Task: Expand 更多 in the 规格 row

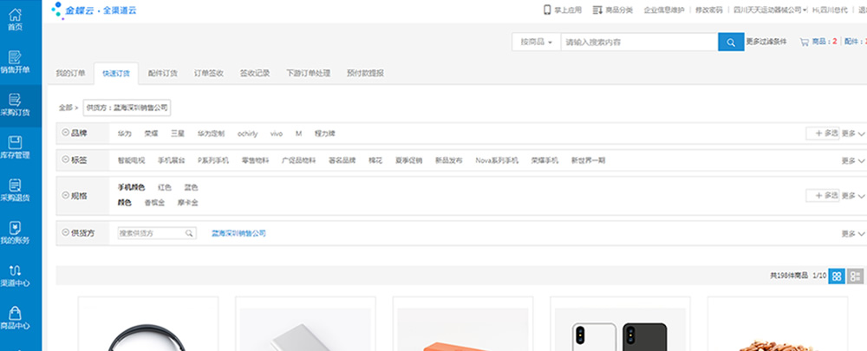Action: [x=852, y=196]
